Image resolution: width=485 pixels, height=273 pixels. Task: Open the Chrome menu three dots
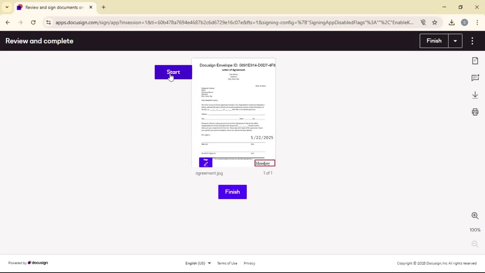coord(477,22)
